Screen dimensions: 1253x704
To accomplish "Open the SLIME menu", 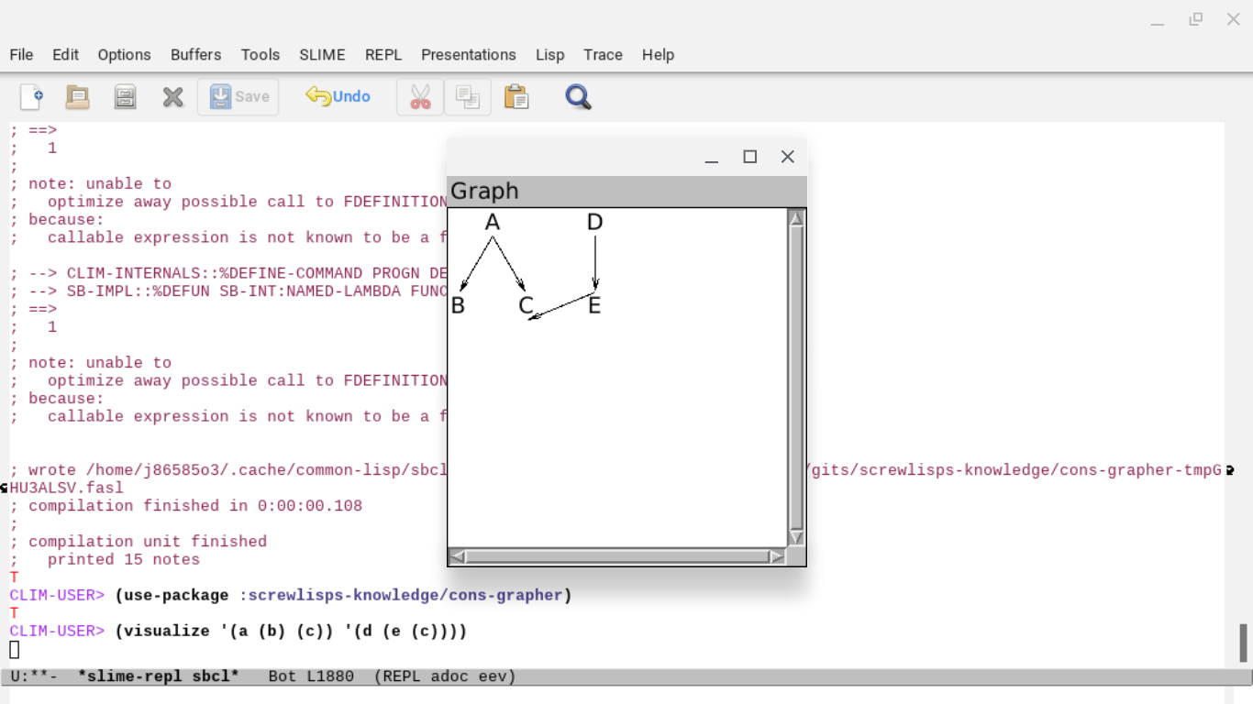I will tap(322, 55).
